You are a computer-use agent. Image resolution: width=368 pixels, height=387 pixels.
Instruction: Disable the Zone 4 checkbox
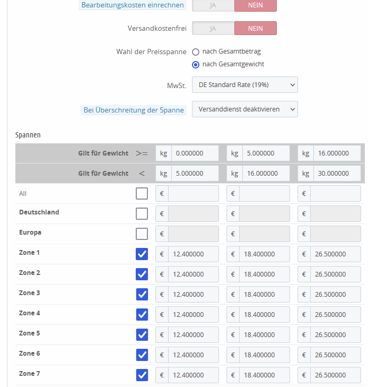click(142, 315)
